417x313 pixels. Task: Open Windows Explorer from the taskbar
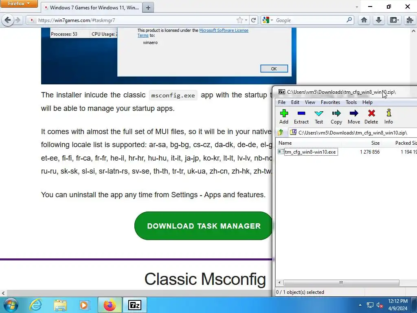[60, 305]
